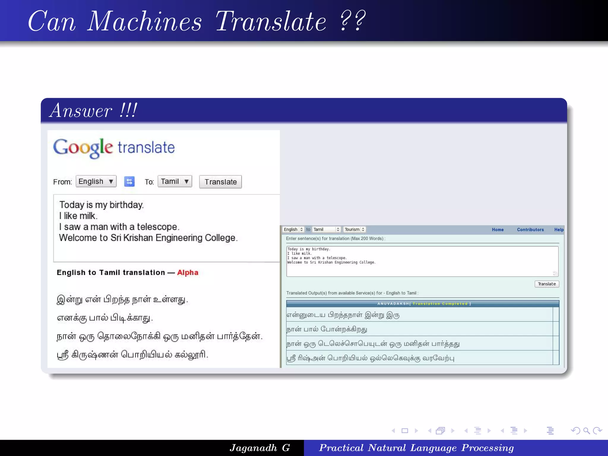This screenshot has height=456, width=608.
Task: Click 'Today is my birthday.' in Google input
Action: 102,205
